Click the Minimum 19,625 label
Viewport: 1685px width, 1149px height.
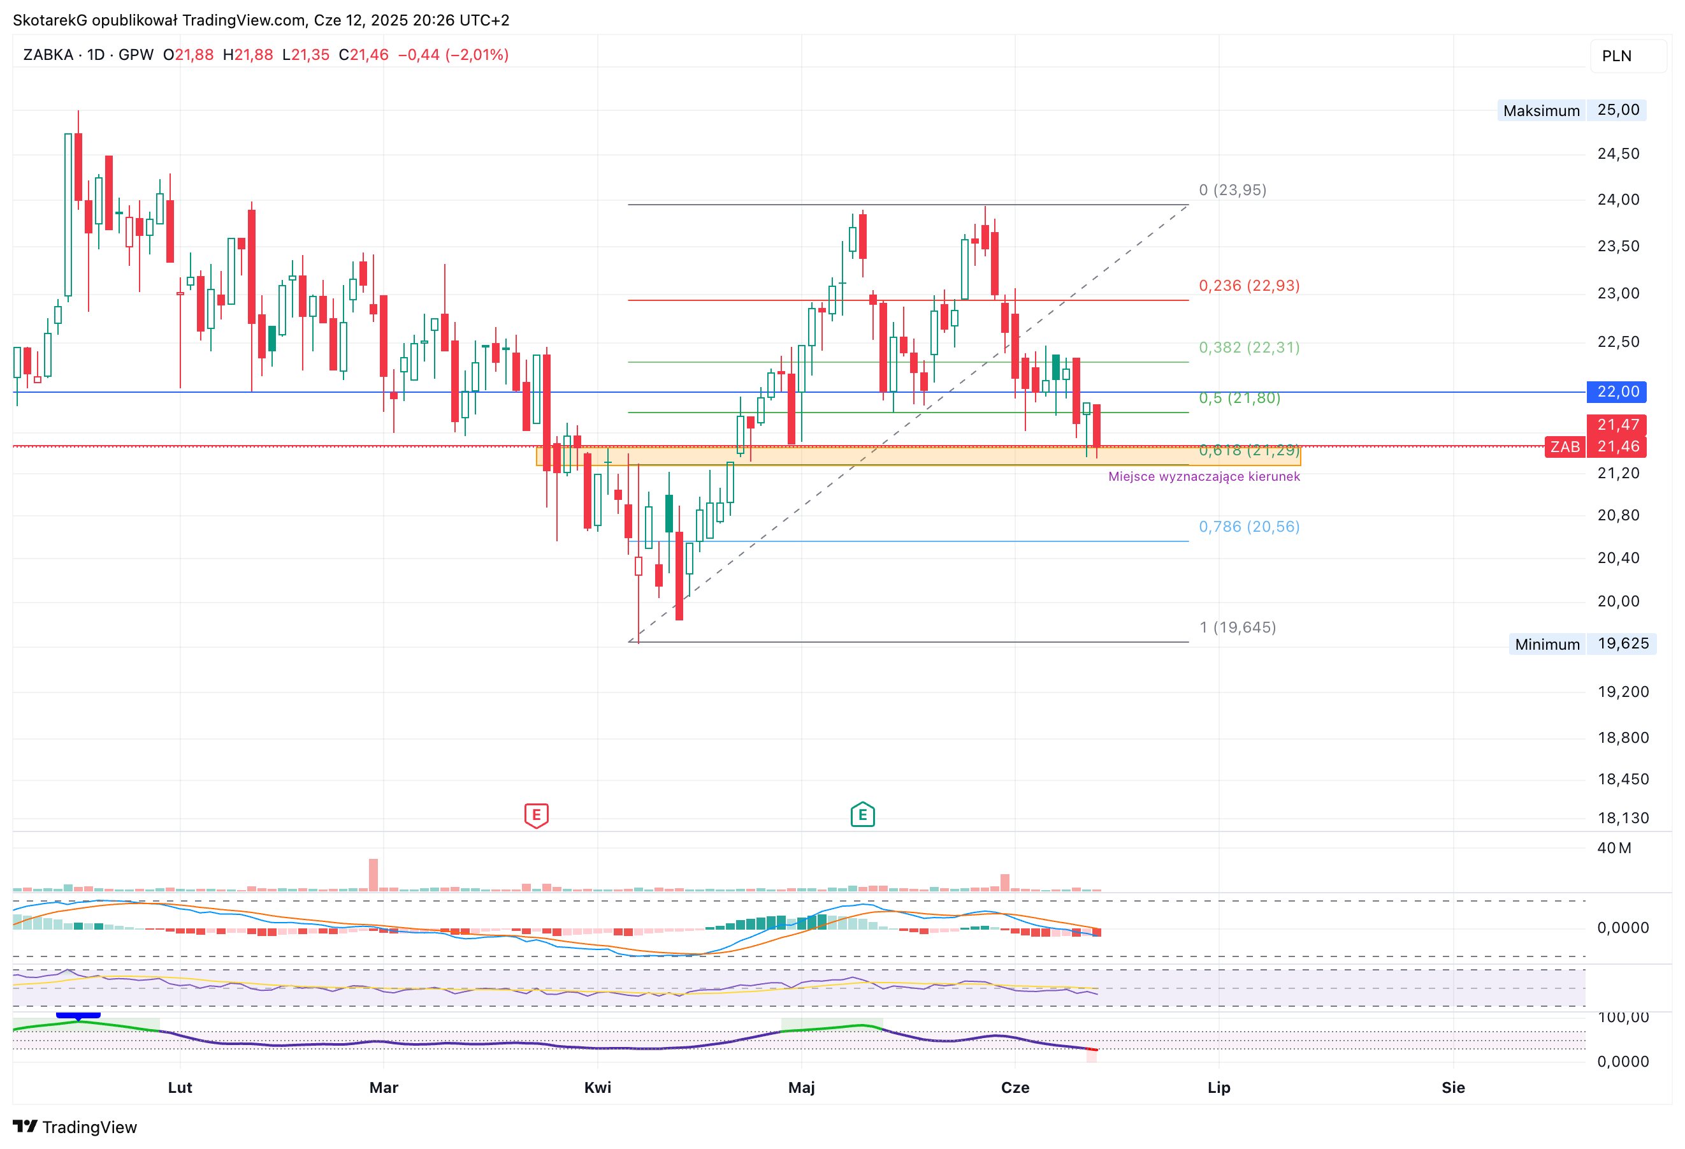pos(1583,643)
